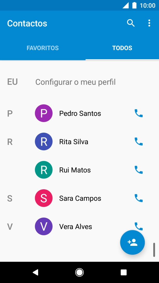Switch to the FAVORITOS tab
Image resolution: width=159 pixels, height=283 pixels.
pyautogui.click(x=43, y=48)
